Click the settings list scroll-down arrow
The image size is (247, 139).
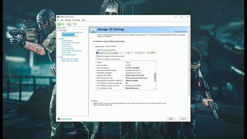point(155,89)
